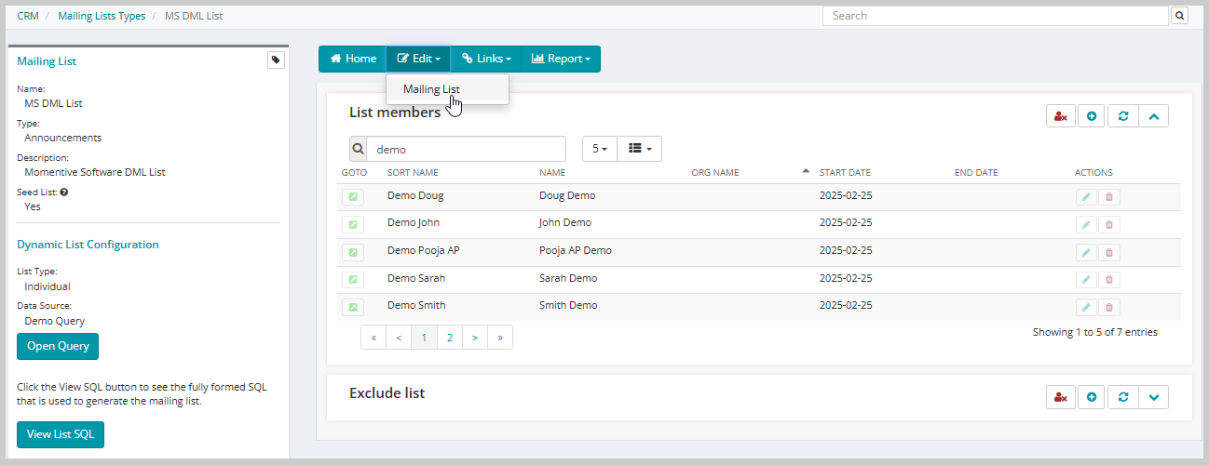Sort by the Name column header
This screenshot has height=465, width=1209.
[x=552, y=173]
